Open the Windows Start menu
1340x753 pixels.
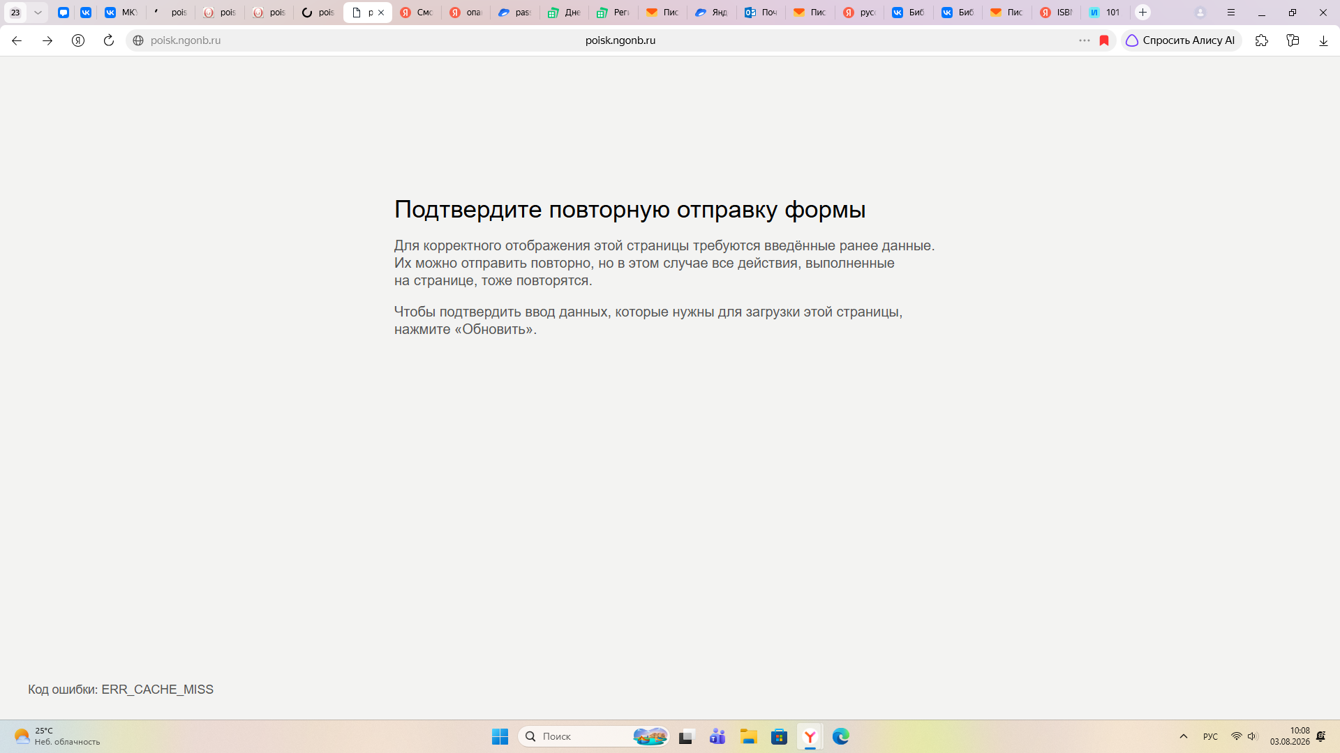pos(500,736)
